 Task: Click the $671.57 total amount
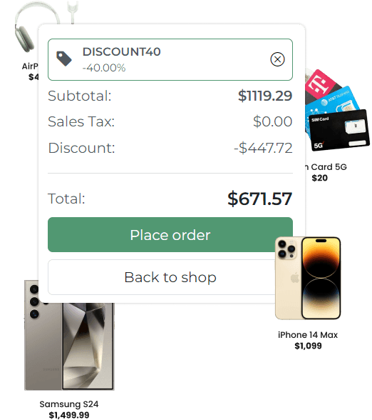point(259,199)
